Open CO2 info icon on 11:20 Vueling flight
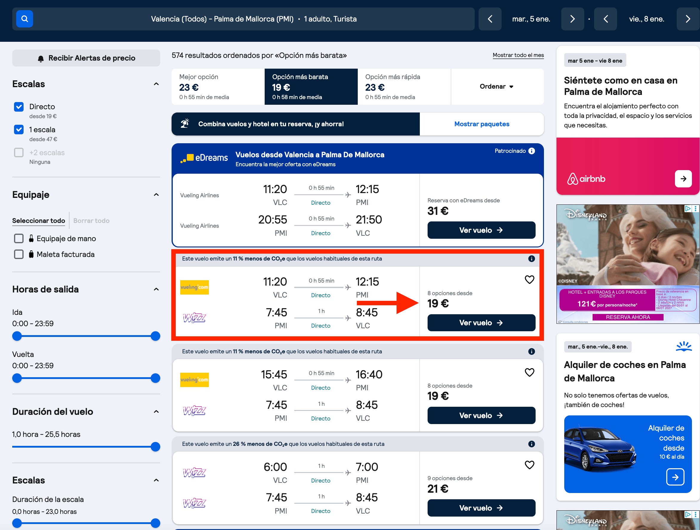 coord(532,258)
